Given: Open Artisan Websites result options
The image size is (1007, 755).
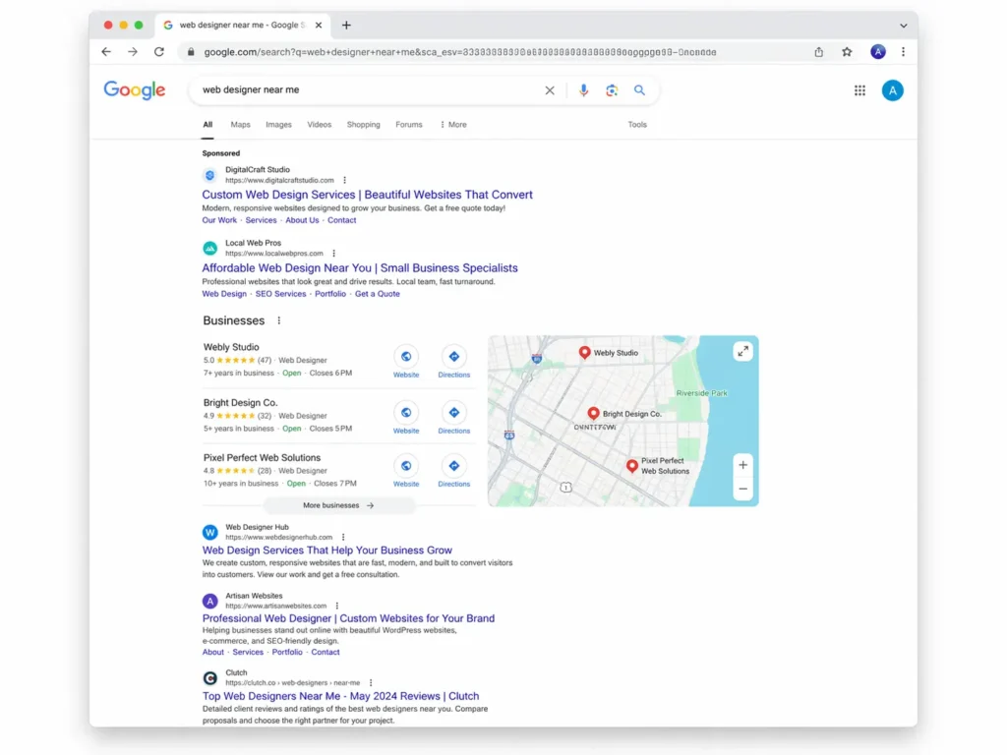Looking at the screenshot, I should [x=337, y=606].
